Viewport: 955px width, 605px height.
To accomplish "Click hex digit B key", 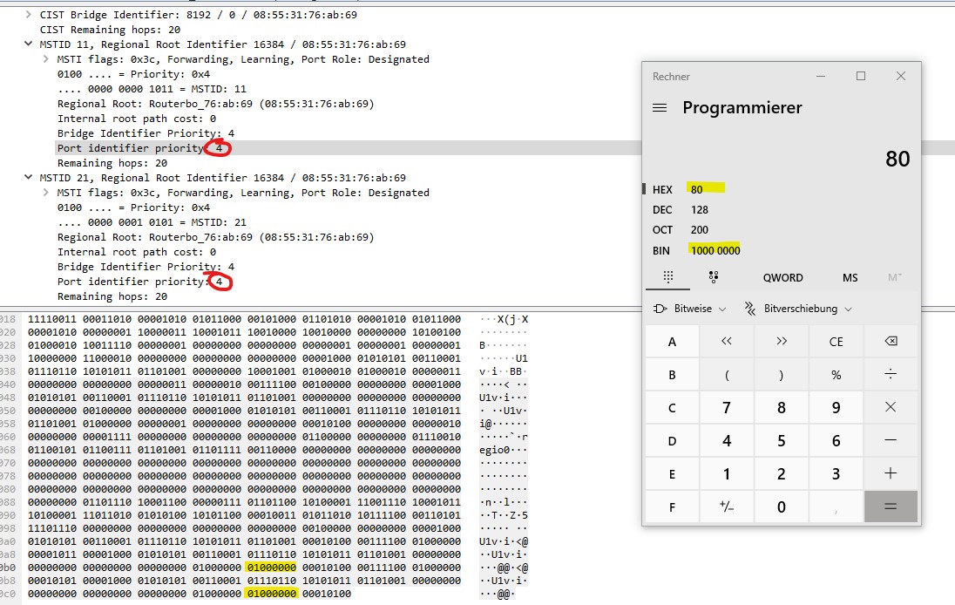I will point(672,374).
